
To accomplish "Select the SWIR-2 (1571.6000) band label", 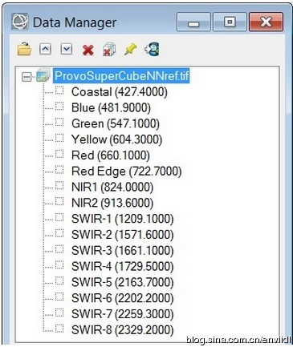I will point(123,235).
